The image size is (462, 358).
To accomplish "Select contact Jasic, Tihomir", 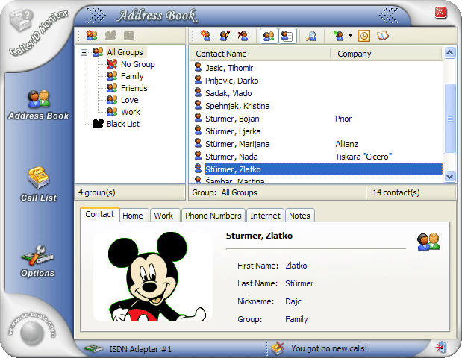I will click(229, 68).
